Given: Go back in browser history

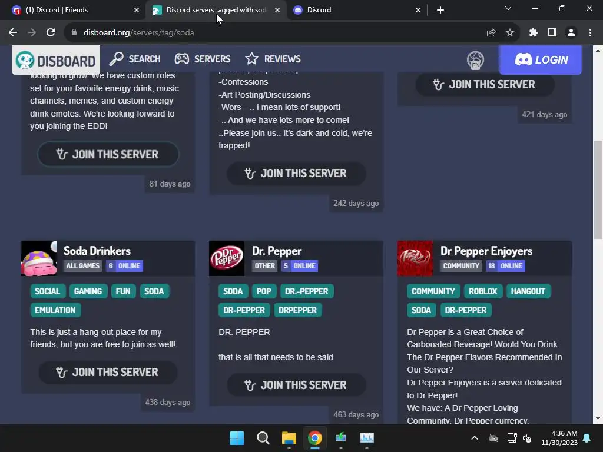Looking at the screenshot, I should click(x=13, y=33).
